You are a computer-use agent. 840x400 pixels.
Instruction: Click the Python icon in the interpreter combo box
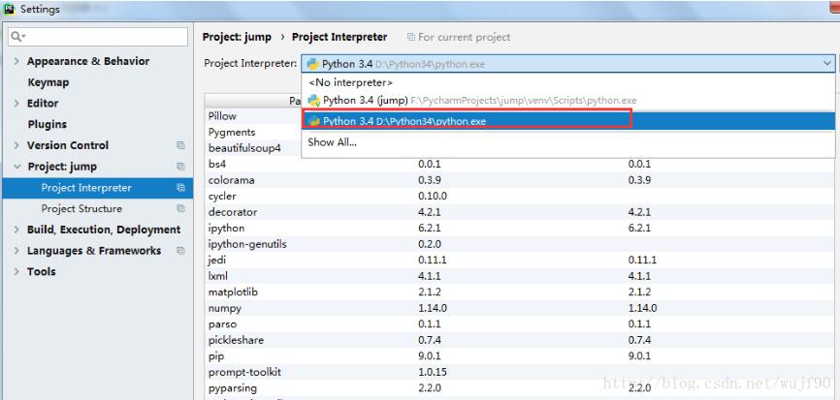point(313,64)
